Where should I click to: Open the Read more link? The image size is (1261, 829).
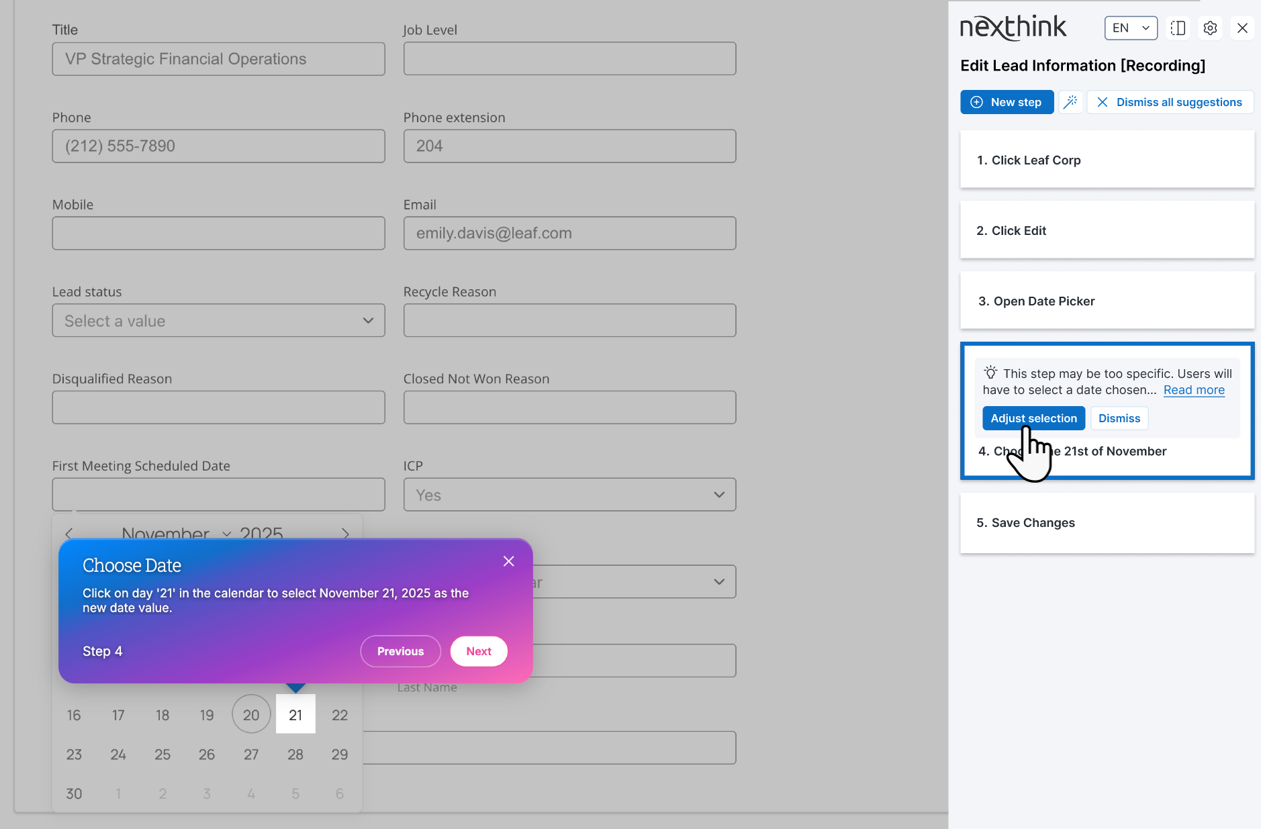coord(1194,390)
